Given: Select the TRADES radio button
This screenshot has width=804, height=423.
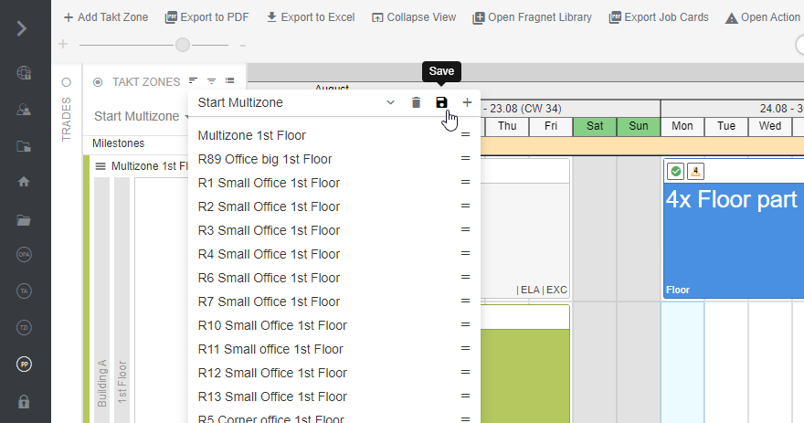Looking at the screenshot, I should (x=66, y=82).
